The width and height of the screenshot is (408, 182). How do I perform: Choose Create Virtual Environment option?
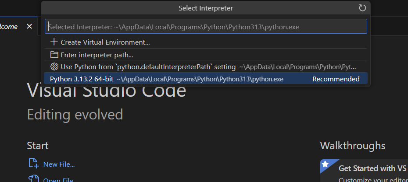tap(206, 42)
